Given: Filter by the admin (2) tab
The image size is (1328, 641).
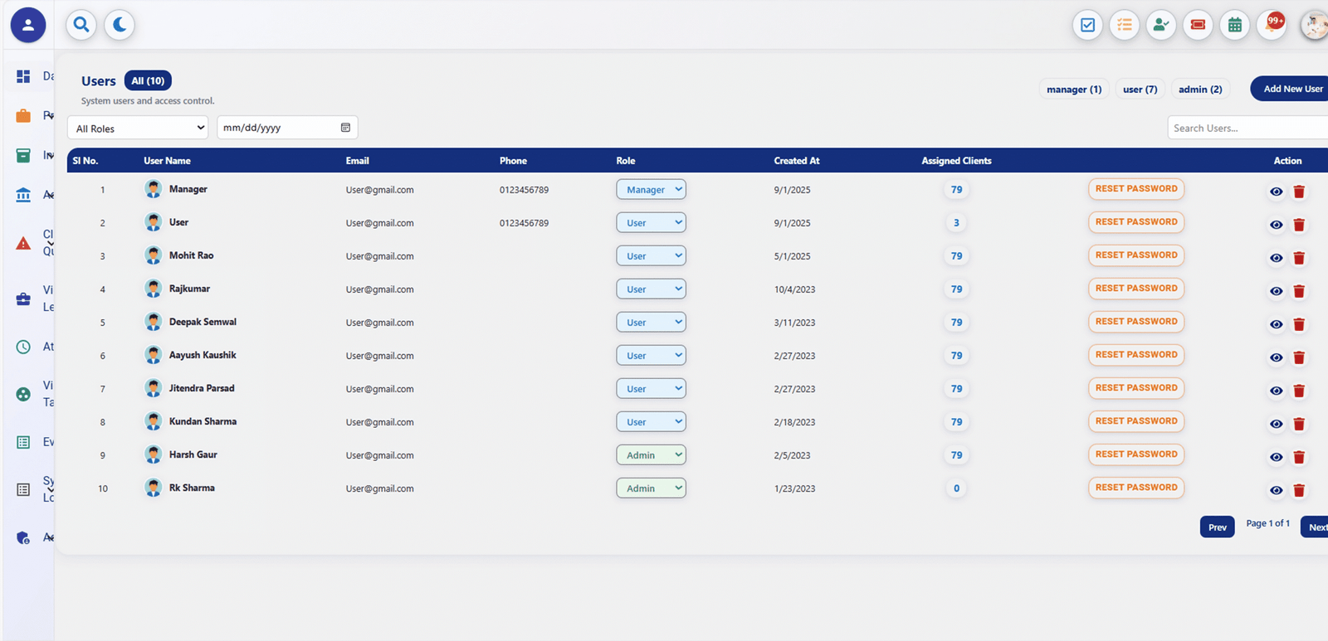Looking at the screenshot, I should click(1200, 90).
